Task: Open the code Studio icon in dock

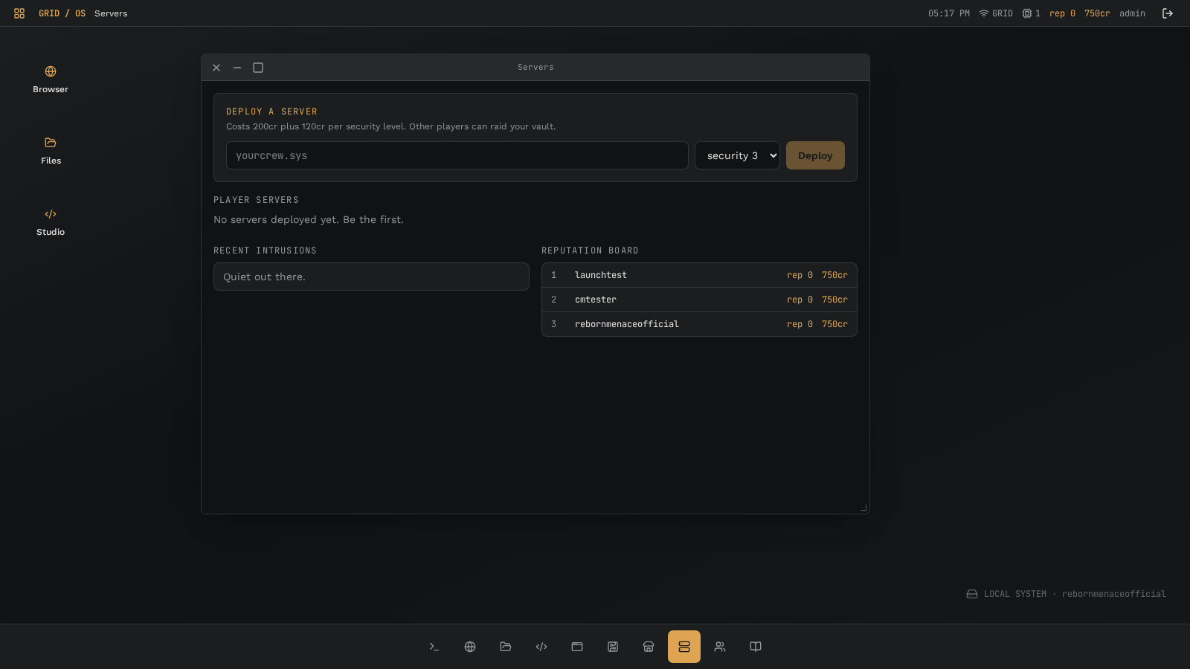Action: 541,647
